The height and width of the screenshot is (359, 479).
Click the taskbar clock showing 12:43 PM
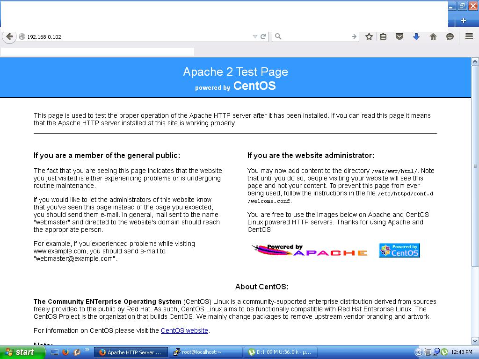coord(462,352)
